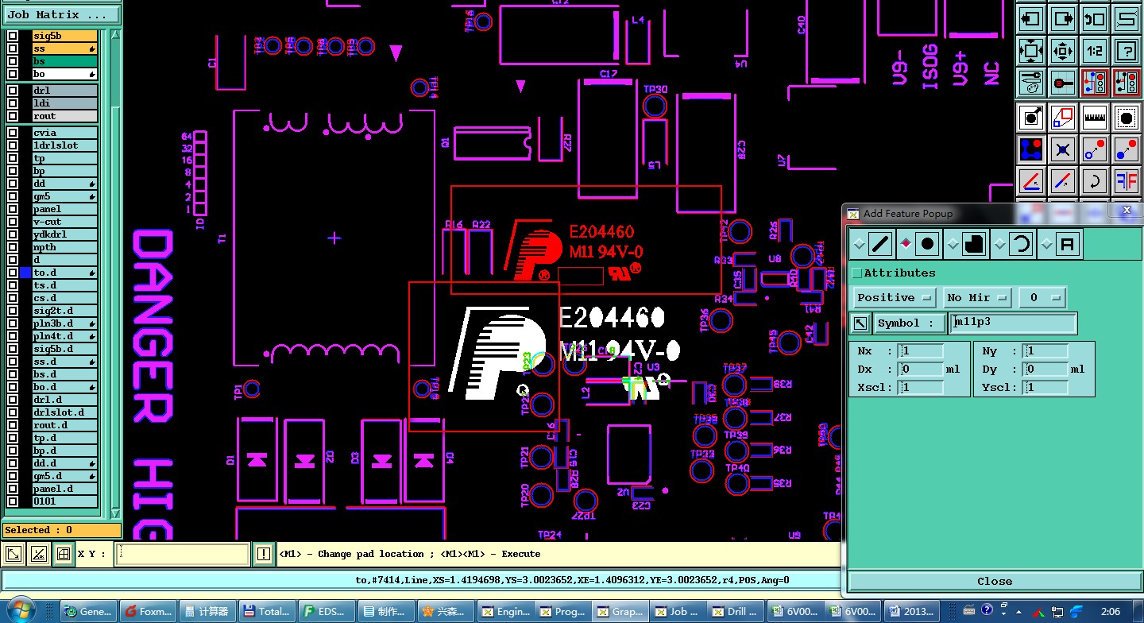Click the red key-shaped icon on the grid
The image size is (1144, 623).
coord(1062,83)
